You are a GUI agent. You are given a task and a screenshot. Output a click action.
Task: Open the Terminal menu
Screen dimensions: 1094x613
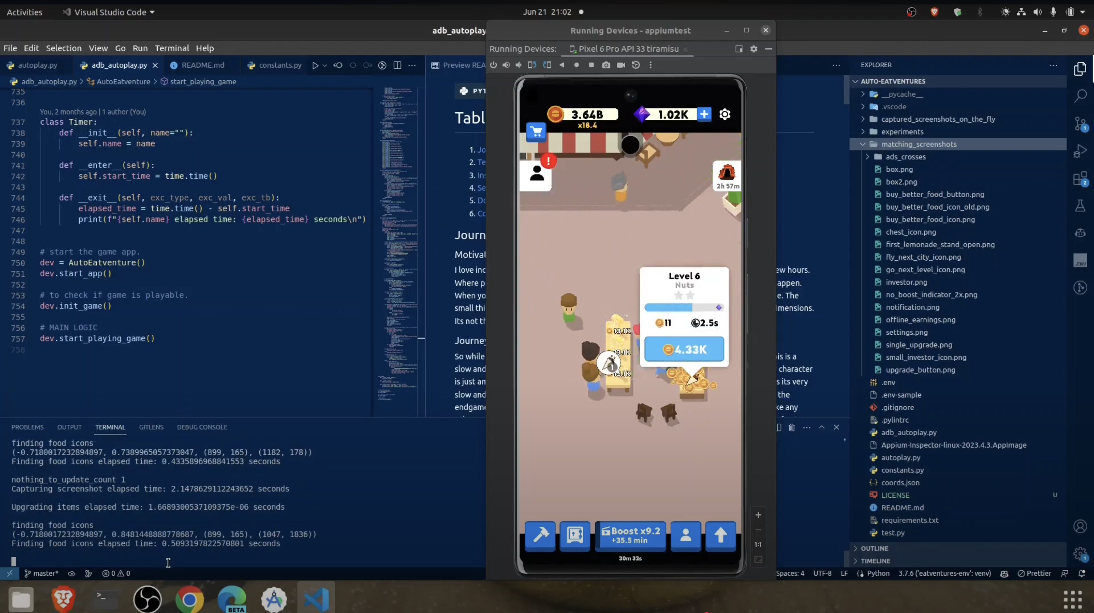pyautogui.click(x=172, y=48)
